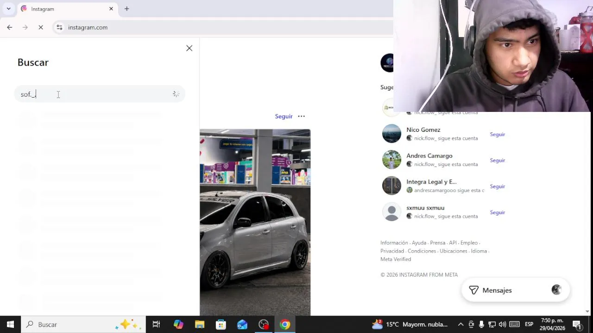
Task: Open the touch keyboard tray icon
Action: point(514,324)
